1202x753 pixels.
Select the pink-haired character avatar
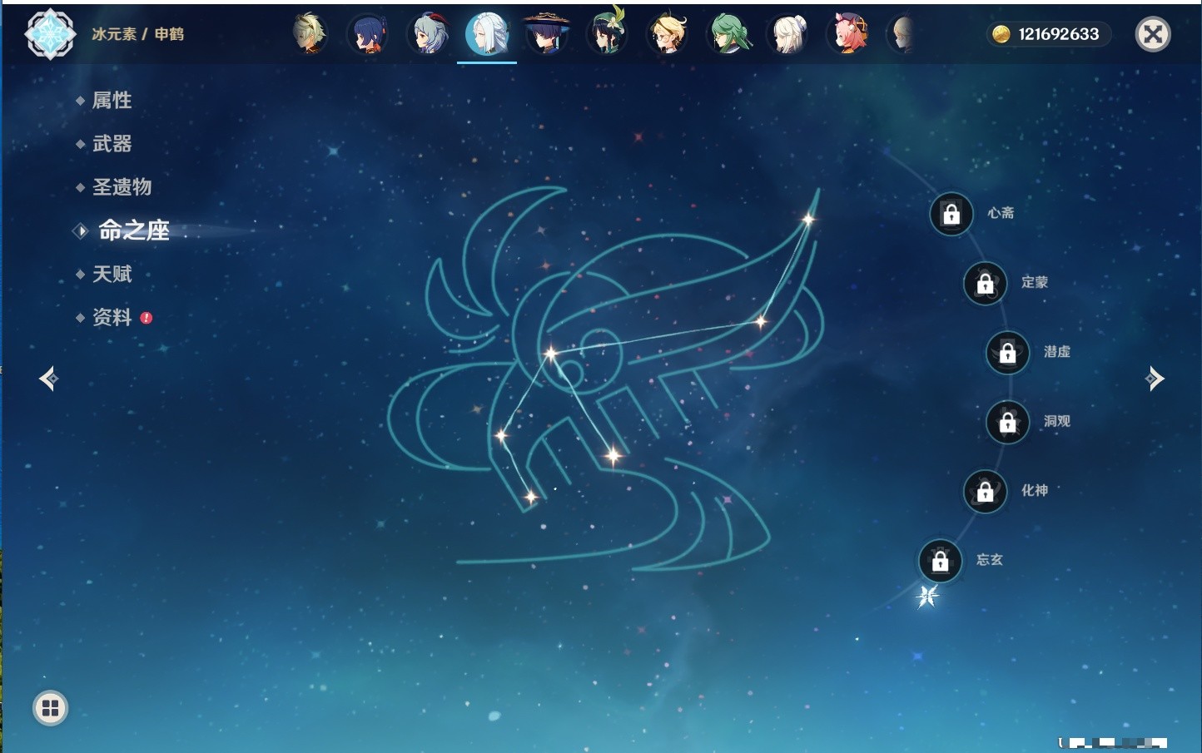(x=848, y=34)
